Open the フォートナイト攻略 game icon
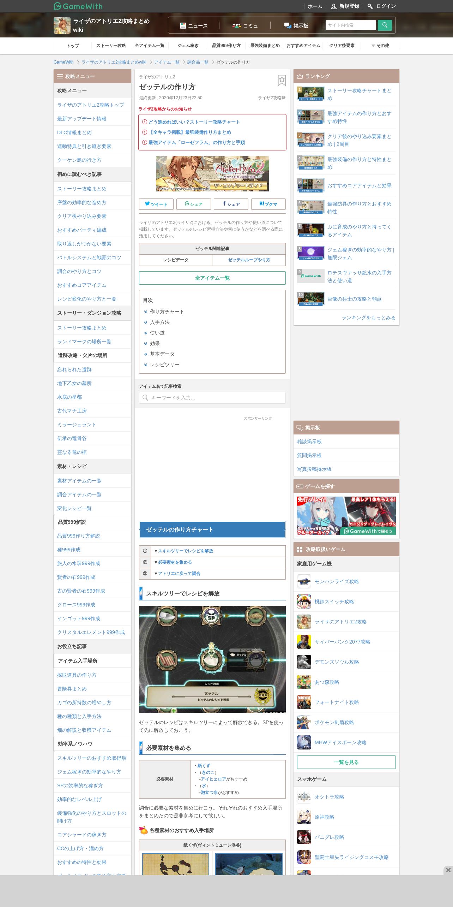The height and width of the screenshot is (907, 453). coord(304,702)
